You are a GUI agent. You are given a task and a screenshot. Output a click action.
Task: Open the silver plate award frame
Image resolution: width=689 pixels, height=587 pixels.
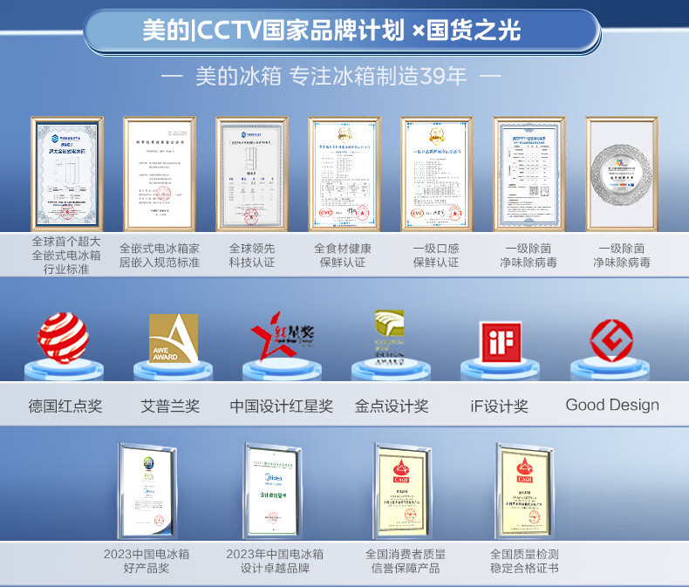click(x=622, y=174)
